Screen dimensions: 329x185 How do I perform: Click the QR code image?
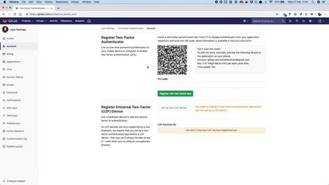(x=172, y=60)
